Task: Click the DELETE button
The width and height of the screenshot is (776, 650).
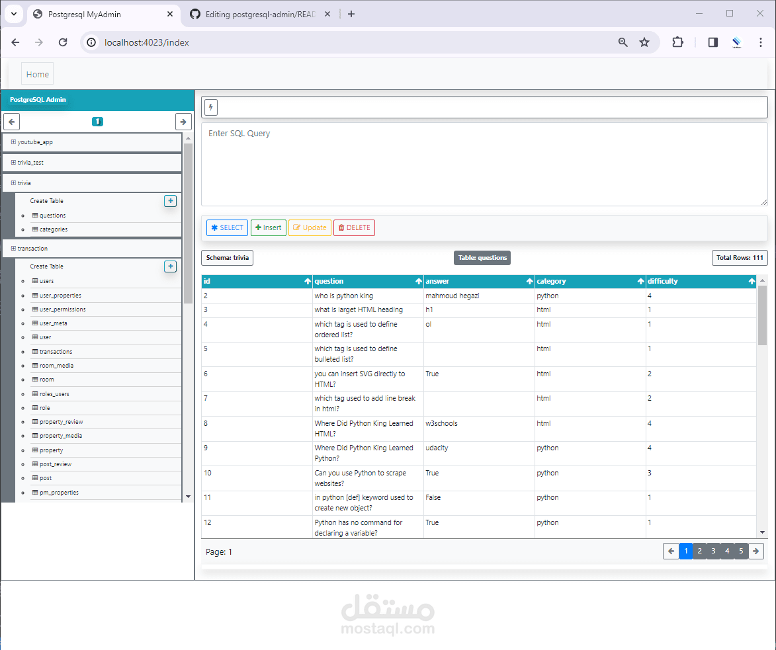Action: 355,227
